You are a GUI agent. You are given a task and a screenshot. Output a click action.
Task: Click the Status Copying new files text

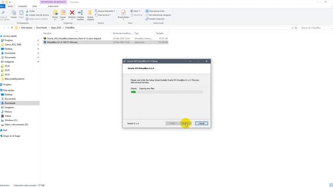(x=143, y=88)
